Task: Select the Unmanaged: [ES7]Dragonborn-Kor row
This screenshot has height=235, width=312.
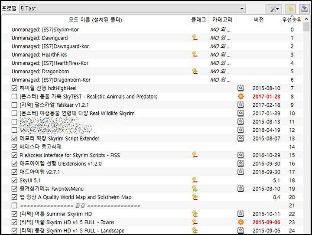Action: click(x=153, y=80)
